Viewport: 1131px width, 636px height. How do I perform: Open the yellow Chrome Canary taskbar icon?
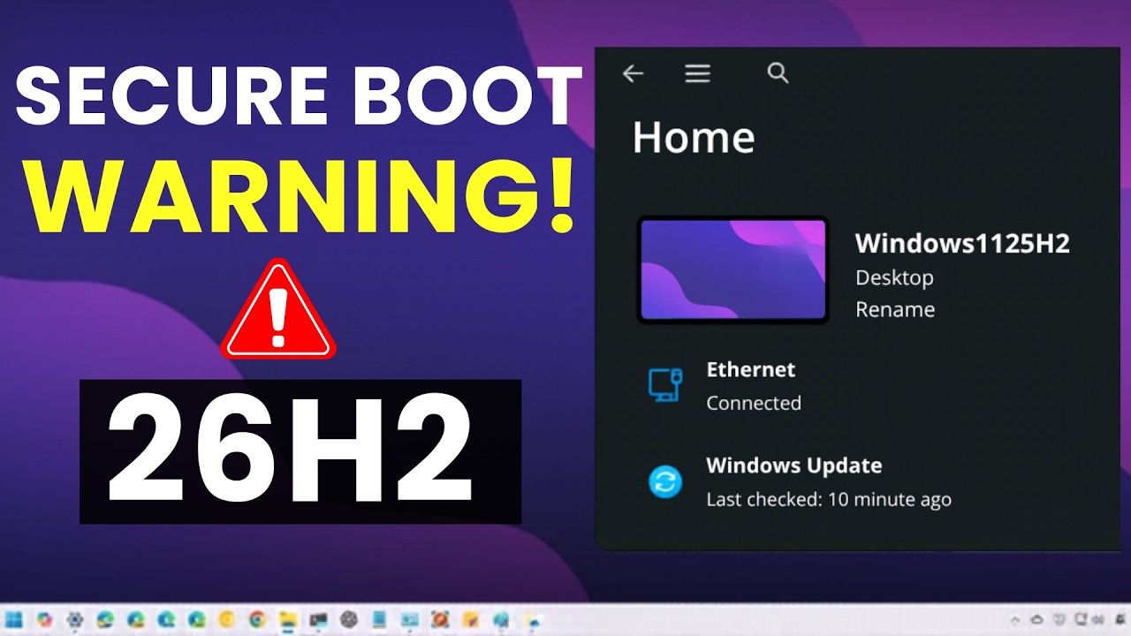pos(226,620)
